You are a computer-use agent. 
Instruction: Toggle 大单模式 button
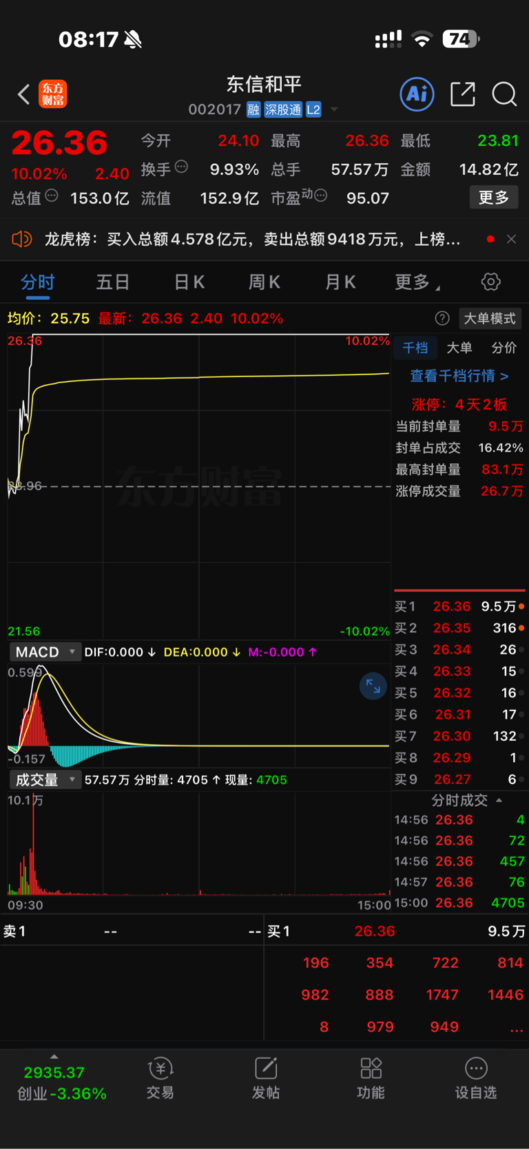[490, 318]
